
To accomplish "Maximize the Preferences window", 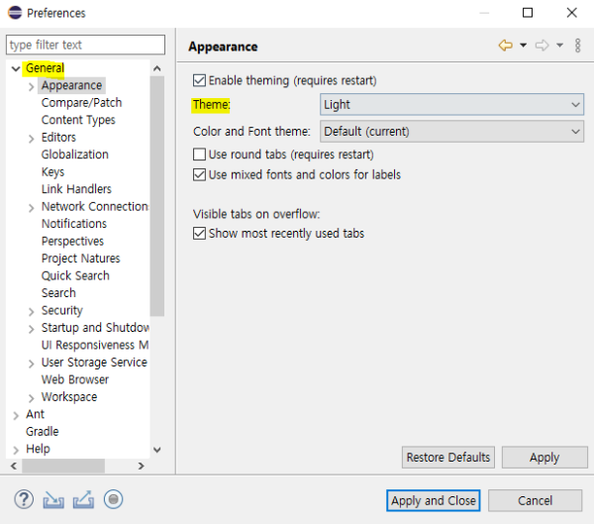I will 528,13.
